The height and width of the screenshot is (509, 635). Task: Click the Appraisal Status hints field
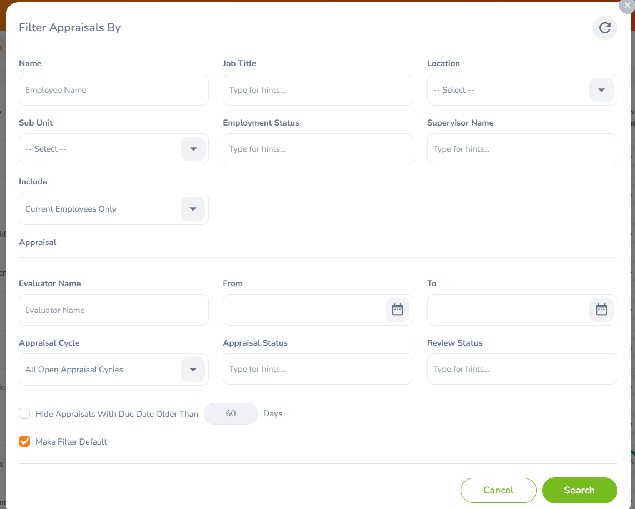click(317, 369)
